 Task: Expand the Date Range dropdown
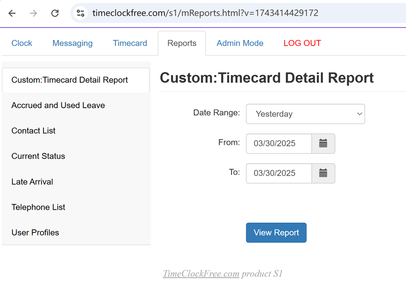[306, 114]
